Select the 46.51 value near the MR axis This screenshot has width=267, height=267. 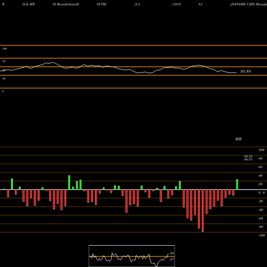click(248, 159)
